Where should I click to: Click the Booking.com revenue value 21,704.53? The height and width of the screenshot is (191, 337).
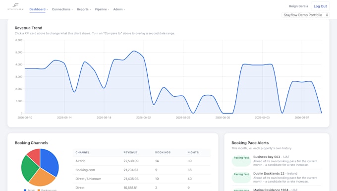[131, 170]
